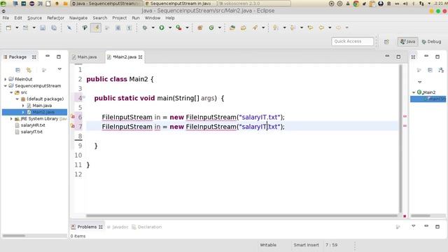Viewport: 448px width, 252px height.
Task: Collapse the Main2 class in Outline
Action: pyautogui.click(x=414, y=92)
